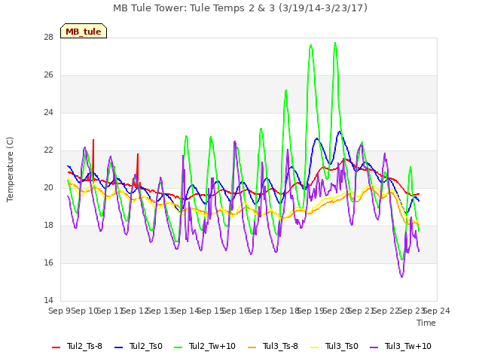Click the Sep 18 x-axis label
The image size is (482, 361).
pyautogui.click(x=286, y=311)
